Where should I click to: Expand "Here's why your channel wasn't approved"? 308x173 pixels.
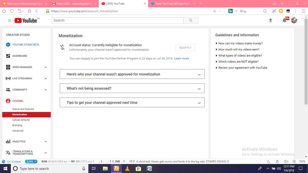click(x=132, y=74)
